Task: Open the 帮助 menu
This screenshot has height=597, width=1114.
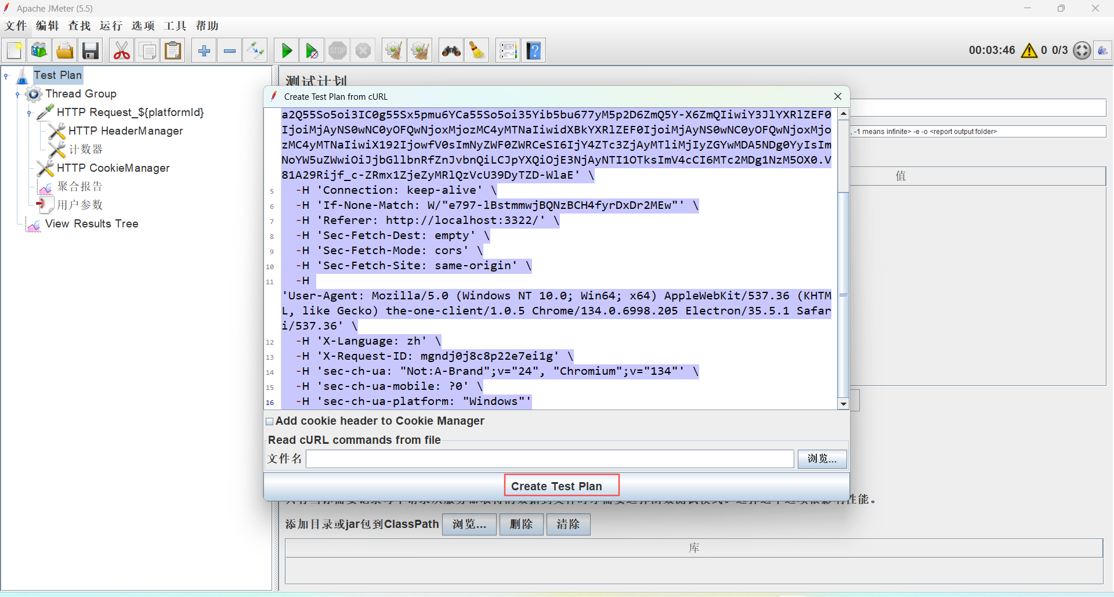Action: click(207, 26)
